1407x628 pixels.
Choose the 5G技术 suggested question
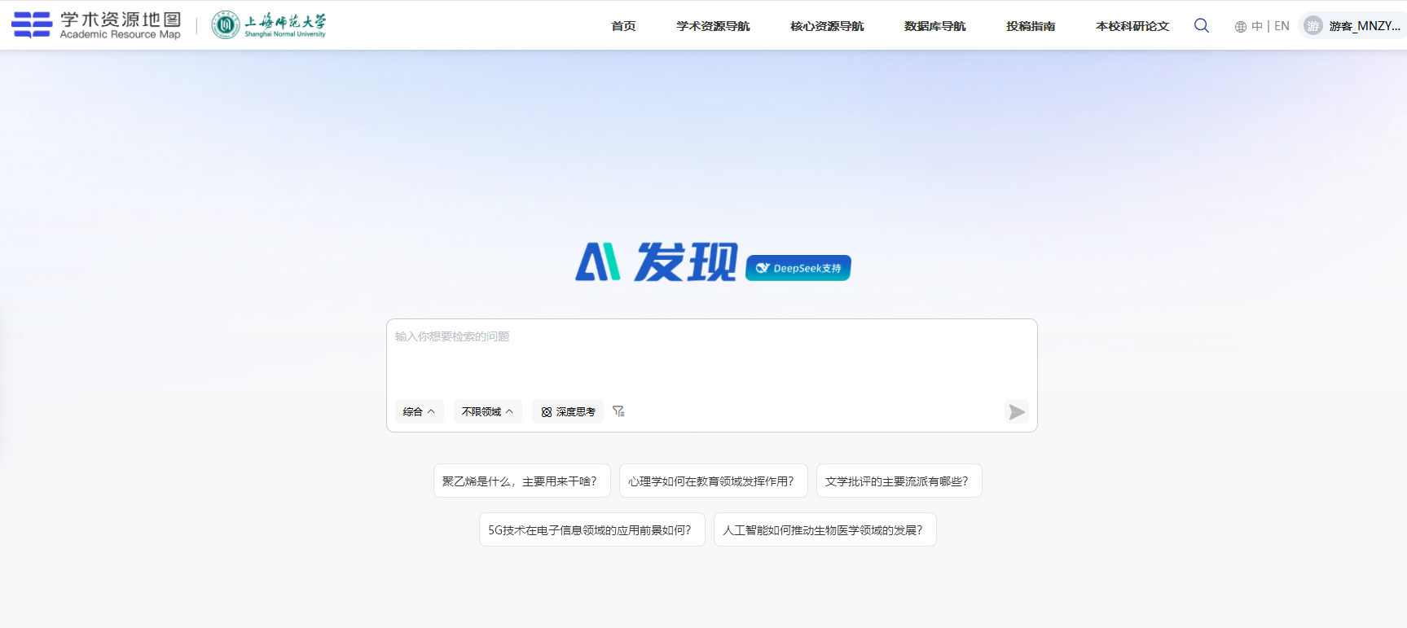[x=591, y=530]
